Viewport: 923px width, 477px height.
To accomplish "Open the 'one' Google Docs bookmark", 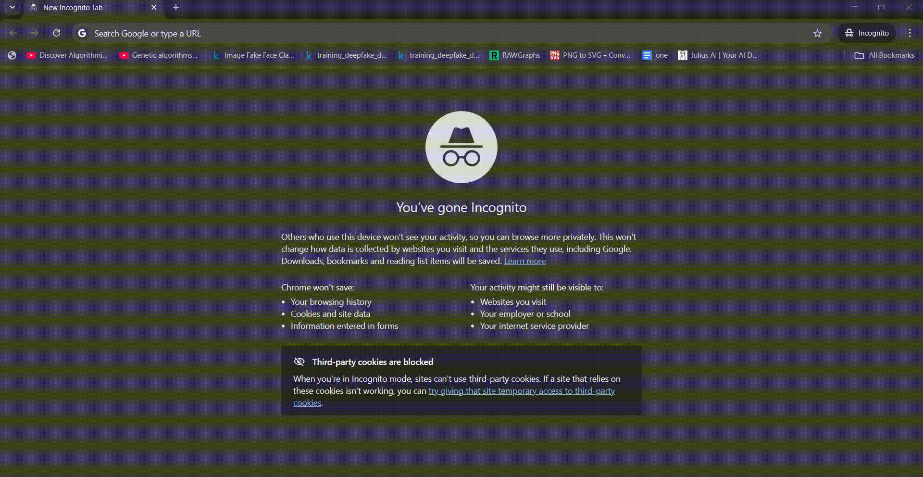I will (655, 55).
